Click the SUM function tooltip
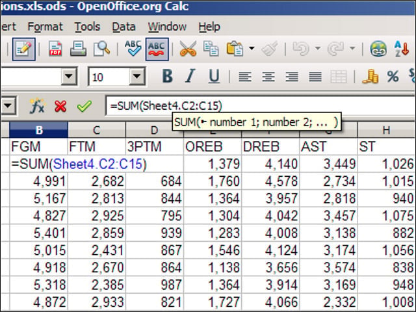Image resolution: width=416 pixels, height=312 pixels. [257, 122]
